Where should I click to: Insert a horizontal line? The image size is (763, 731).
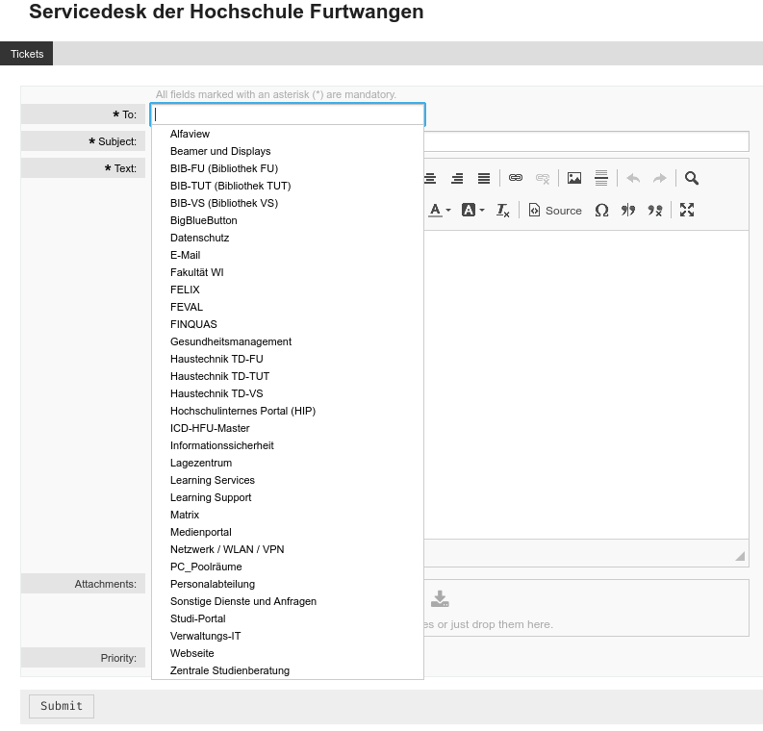click(x=601, y=178)
